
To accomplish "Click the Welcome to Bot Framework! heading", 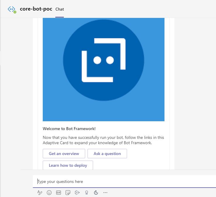I will 69,129.
